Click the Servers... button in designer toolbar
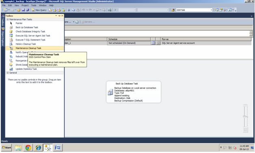 click(x=88, y=22)
